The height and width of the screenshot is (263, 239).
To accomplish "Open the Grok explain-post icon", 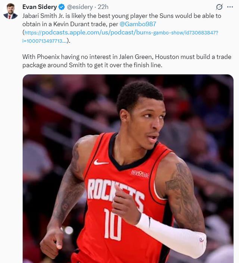I will pos(219,7).
